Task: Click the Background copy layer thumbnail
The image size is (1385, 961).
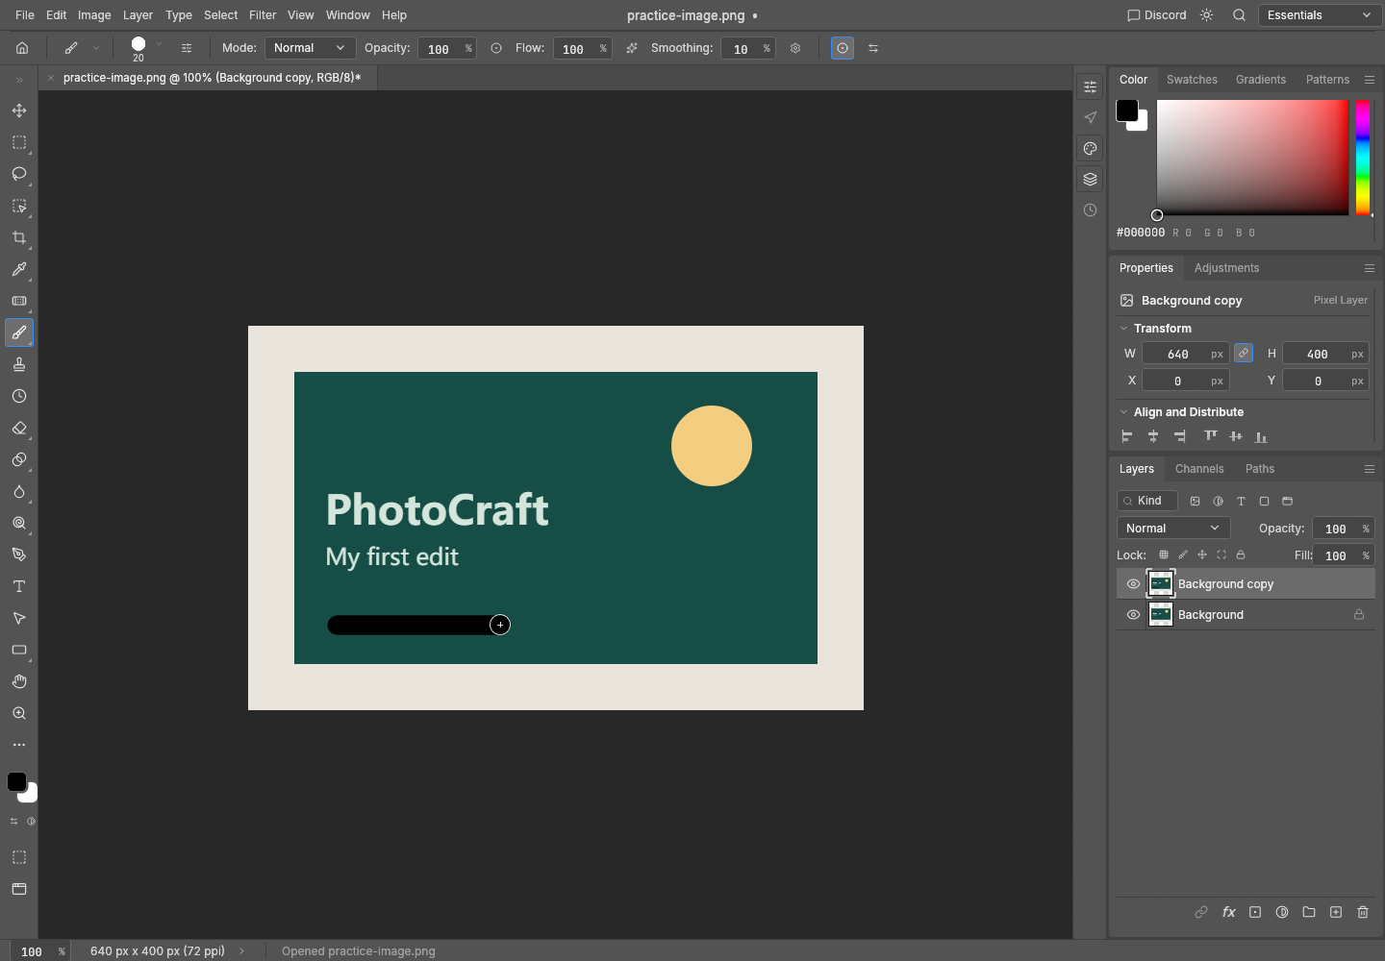Action: 1161,583
